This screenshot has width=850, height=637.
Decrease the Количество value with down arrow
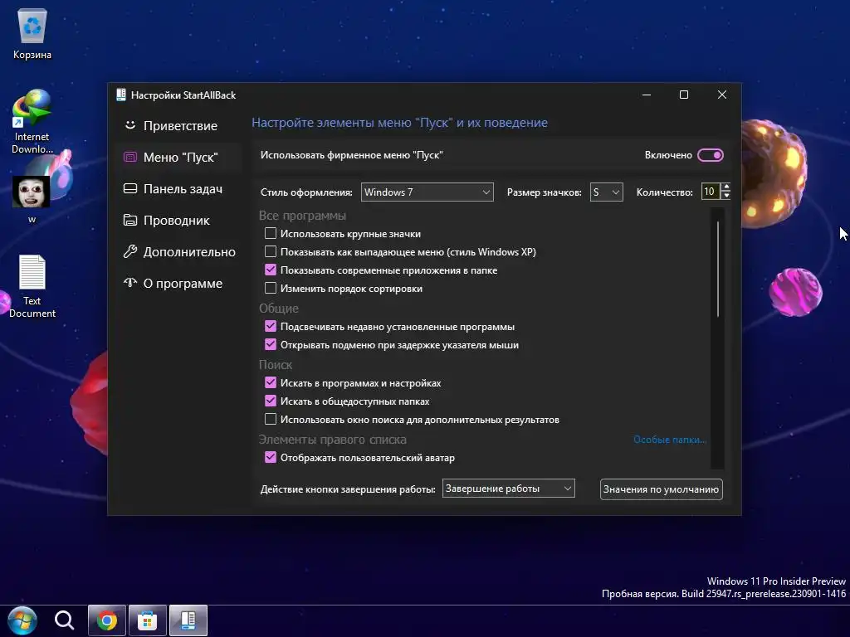coord(725,196)
